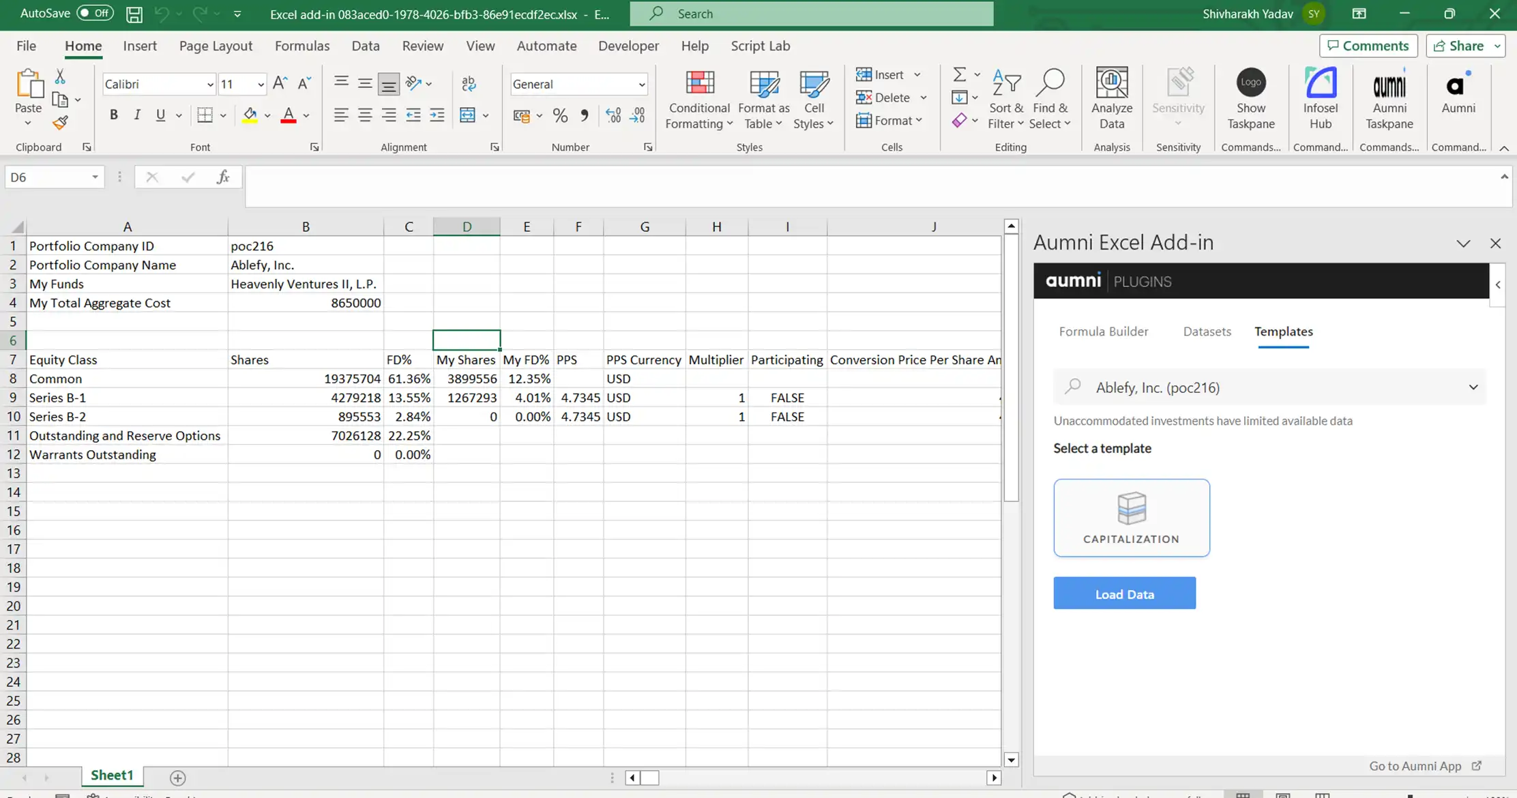Toggle AutoSave off switch

point(95,13)
